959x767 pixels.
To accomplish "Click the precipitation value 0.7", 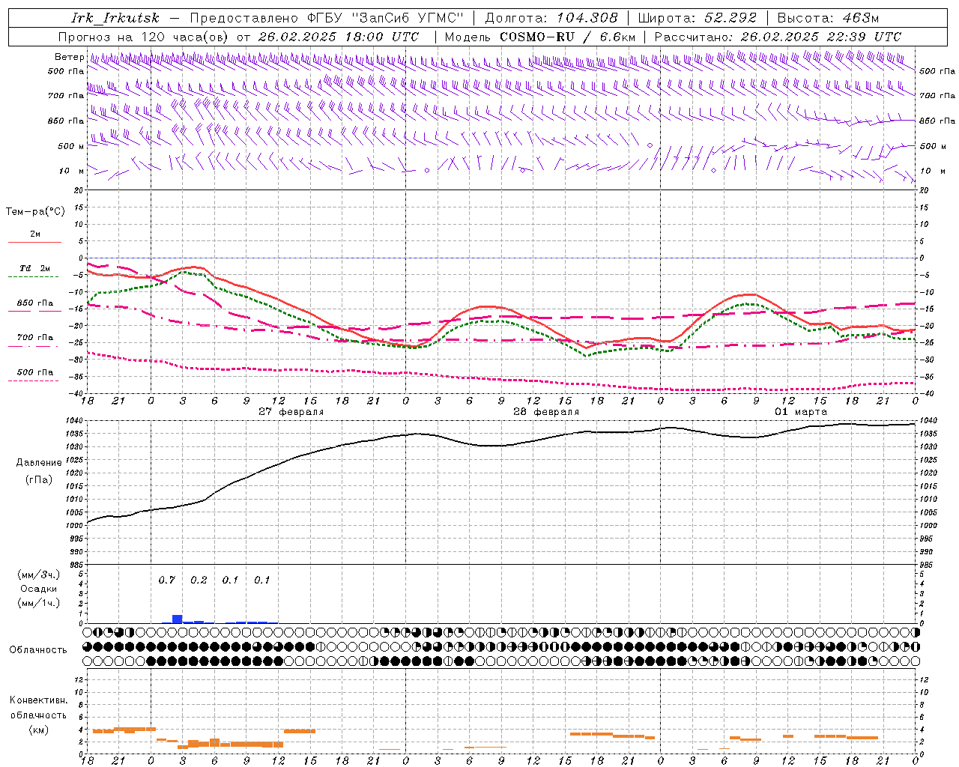I will coord(166,580).
